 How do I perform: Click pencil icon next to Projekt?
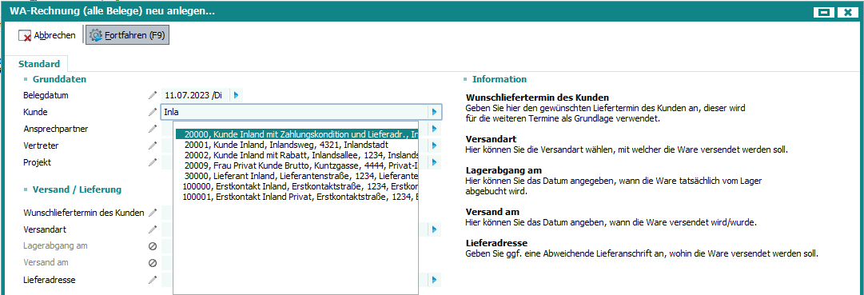coord(153,162)
